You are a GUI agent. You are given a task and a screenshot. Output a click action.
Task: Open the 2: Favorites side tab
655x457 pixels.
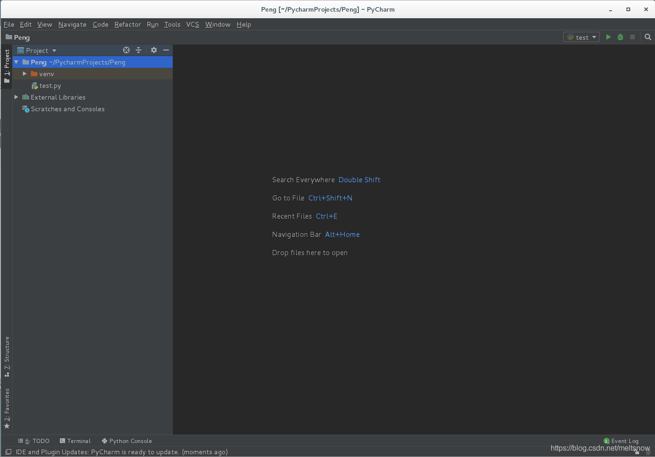coord(7,408)
